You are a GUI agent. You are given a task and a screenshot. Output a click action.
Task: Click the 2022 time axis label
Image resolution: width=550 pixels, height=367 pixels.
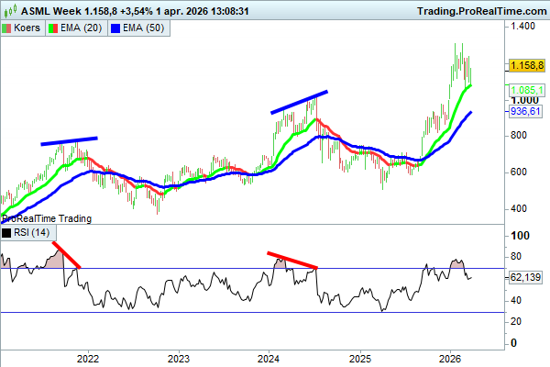tap(88, 359)
